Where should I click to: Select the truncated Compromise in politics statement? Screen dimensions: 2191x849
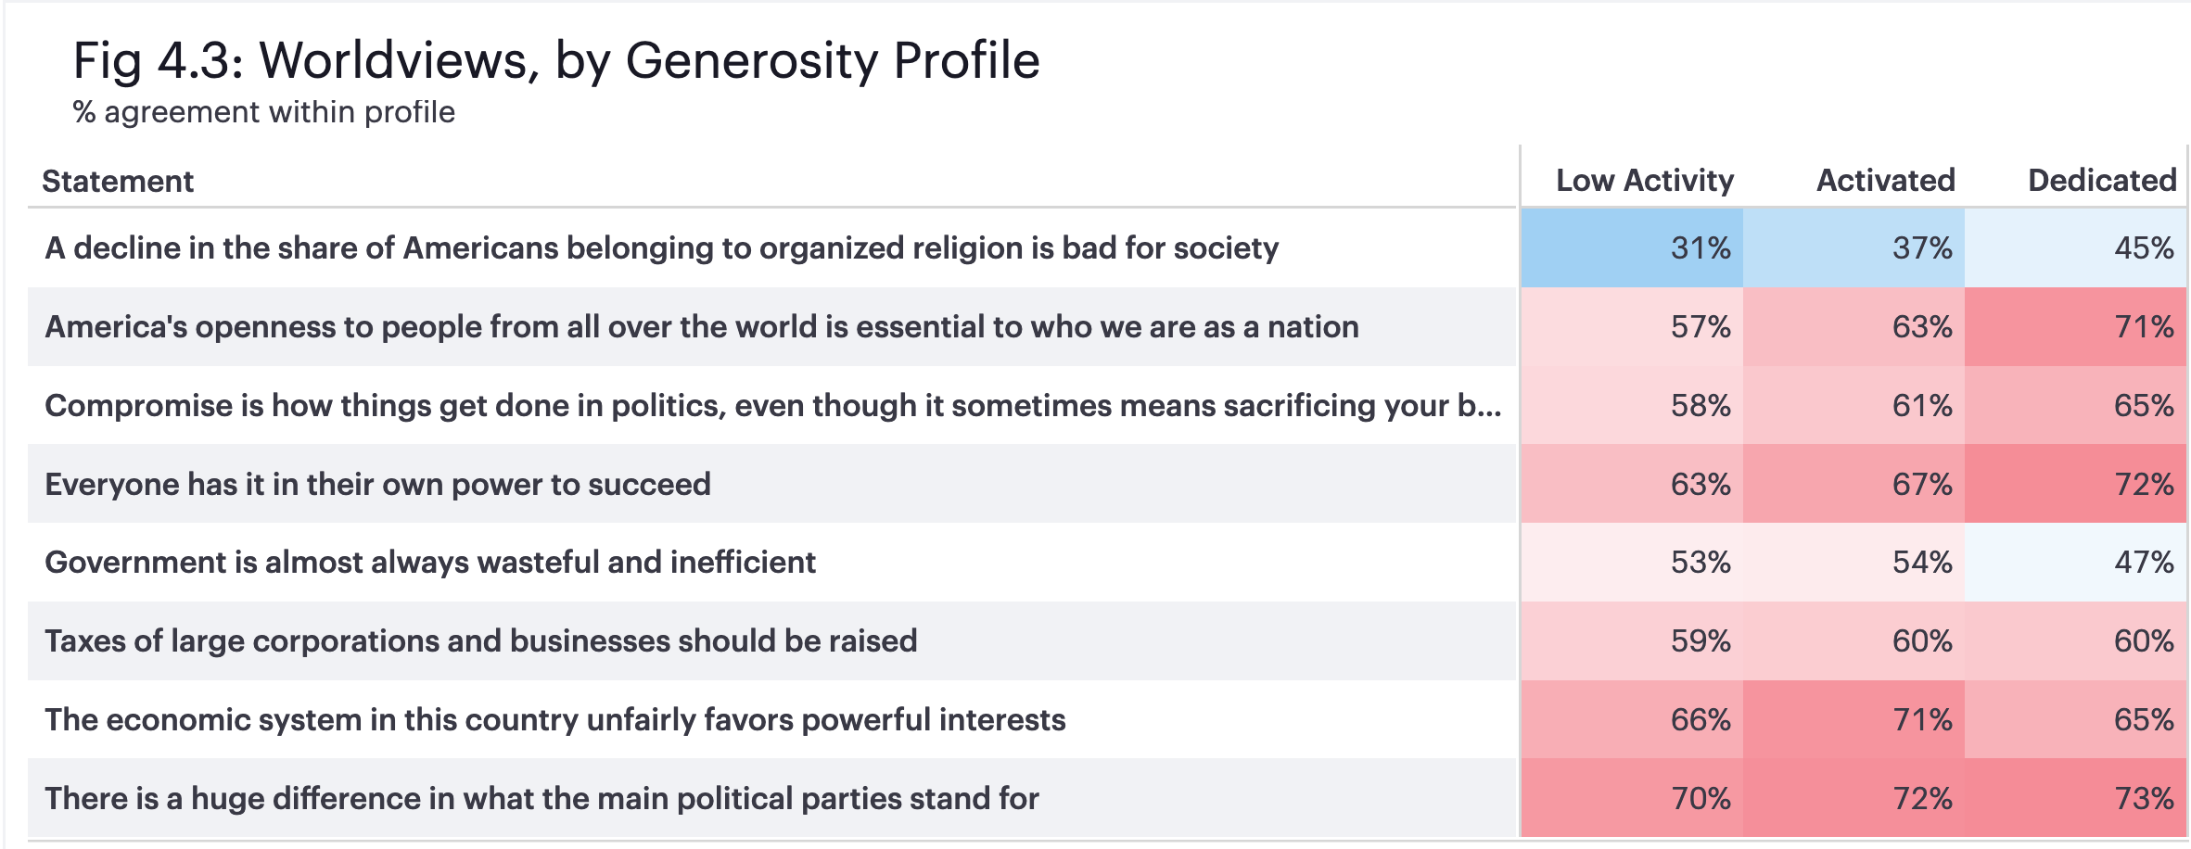772,406
